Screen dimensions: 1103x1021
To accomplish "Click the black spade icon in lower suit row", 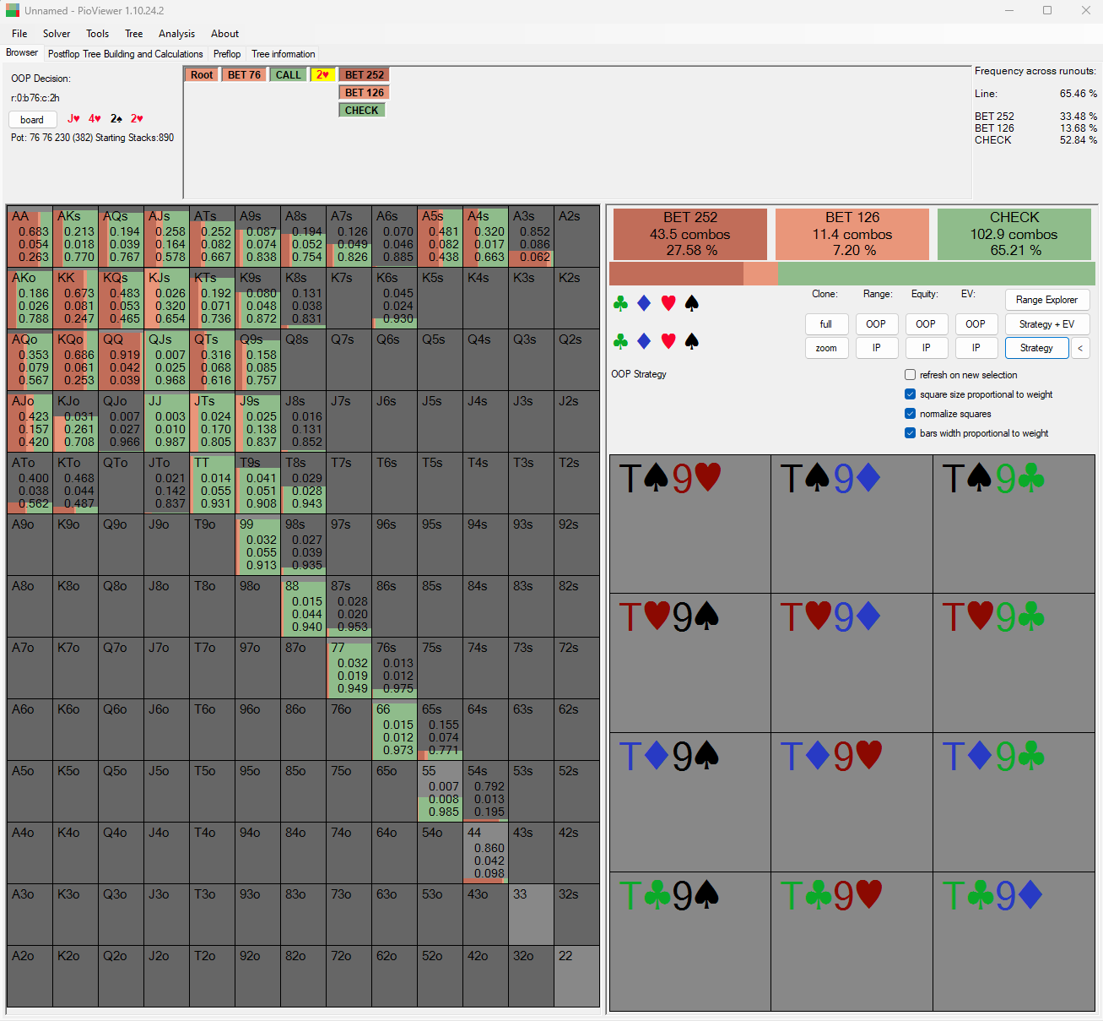I will (691, 341).
